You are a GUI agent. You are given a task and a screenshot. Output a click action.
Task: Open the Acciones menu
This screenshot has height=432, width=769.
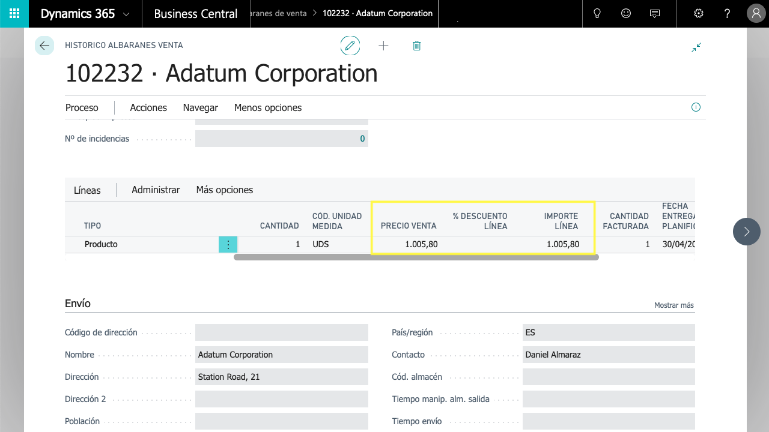[x=148, y=107]
